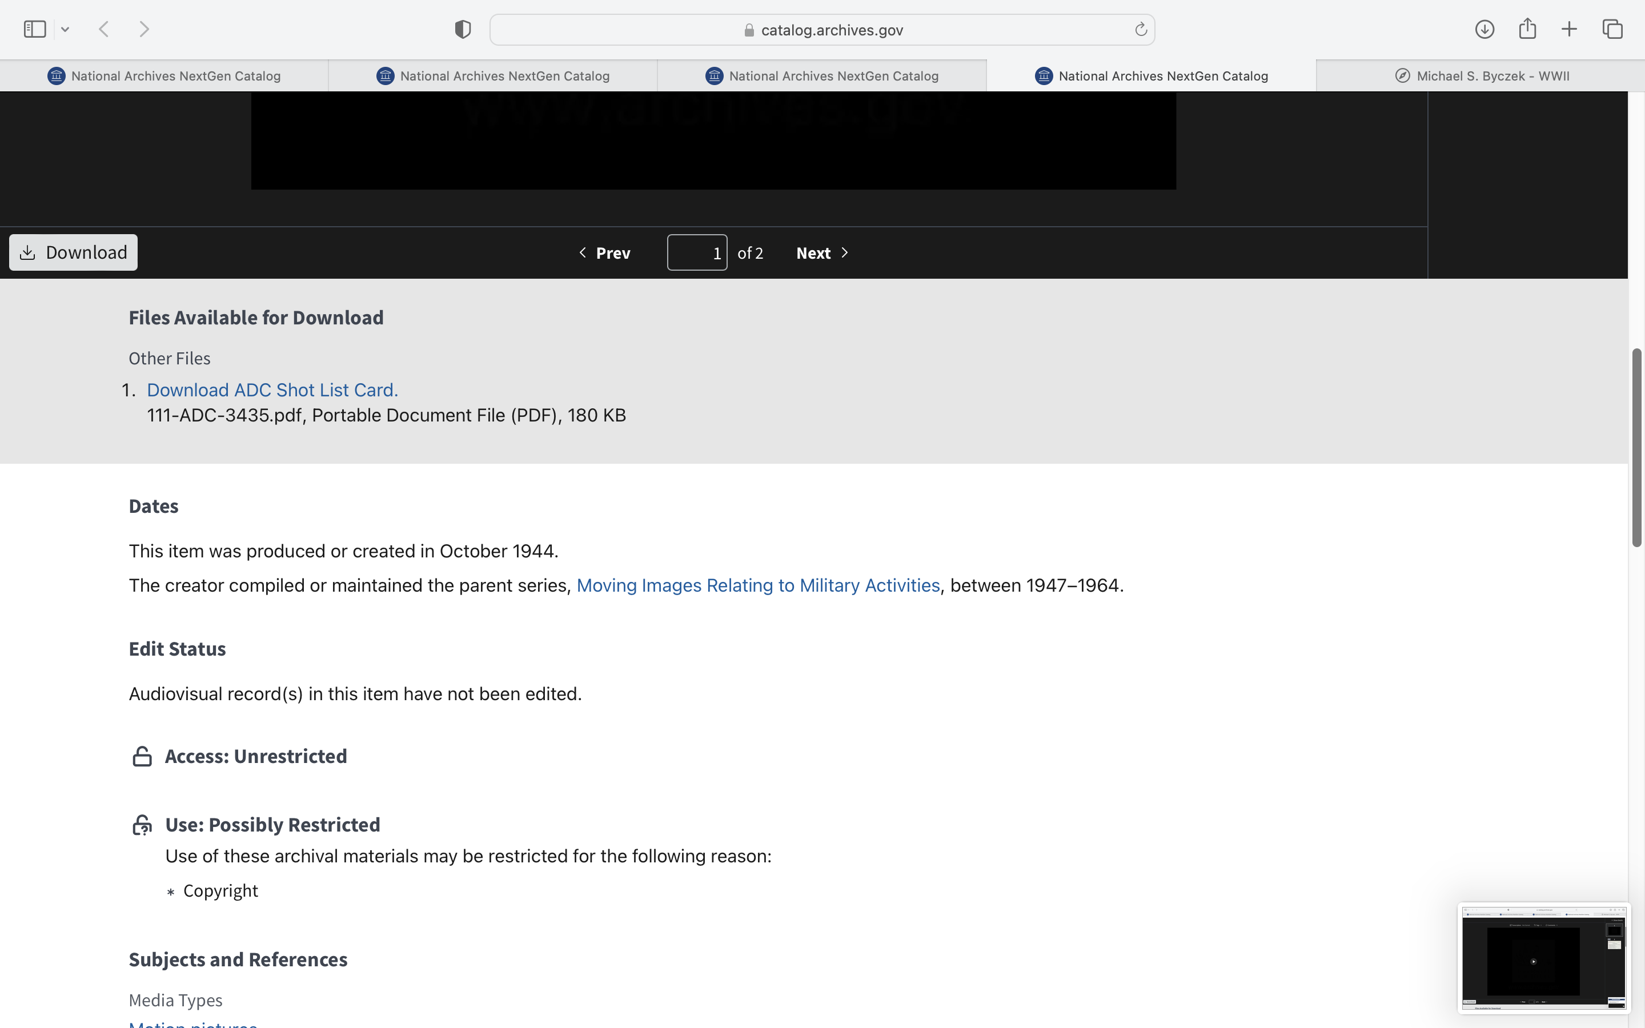Switch to first National Archives tab
The image size is (1645, 1028).
164,75
